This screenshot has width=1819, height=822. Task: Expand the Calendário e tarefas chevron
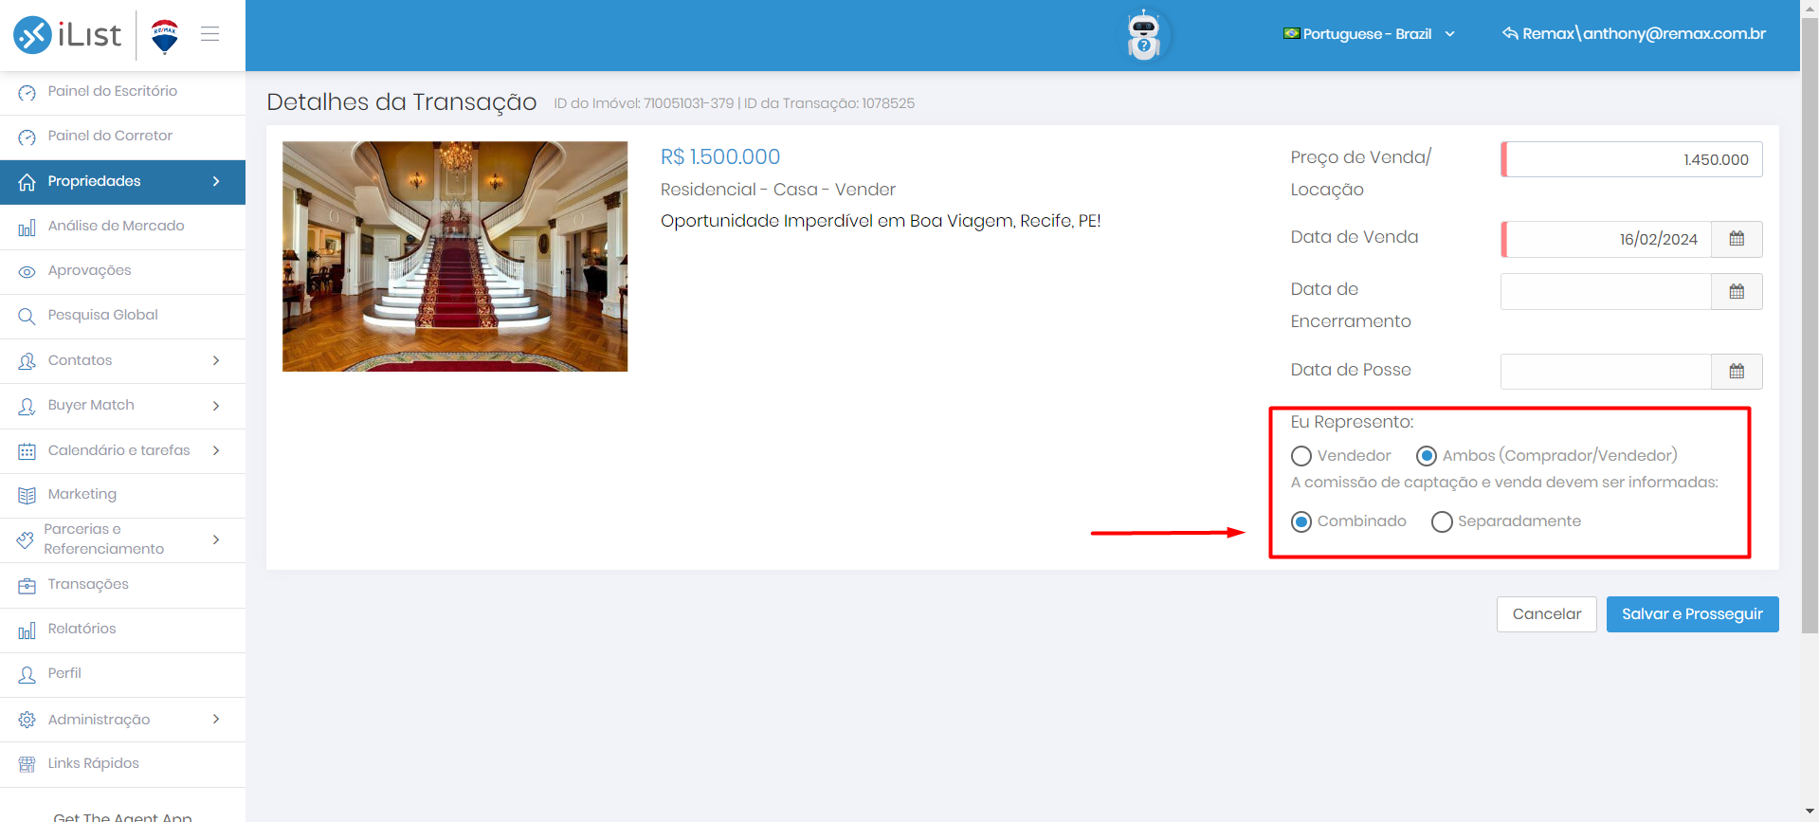[216, 450]
